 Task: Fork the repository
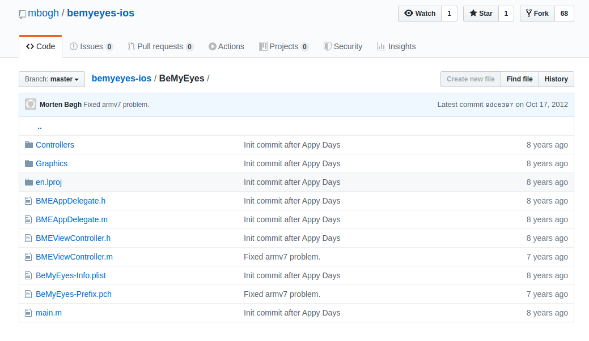(x=537, y=14)
